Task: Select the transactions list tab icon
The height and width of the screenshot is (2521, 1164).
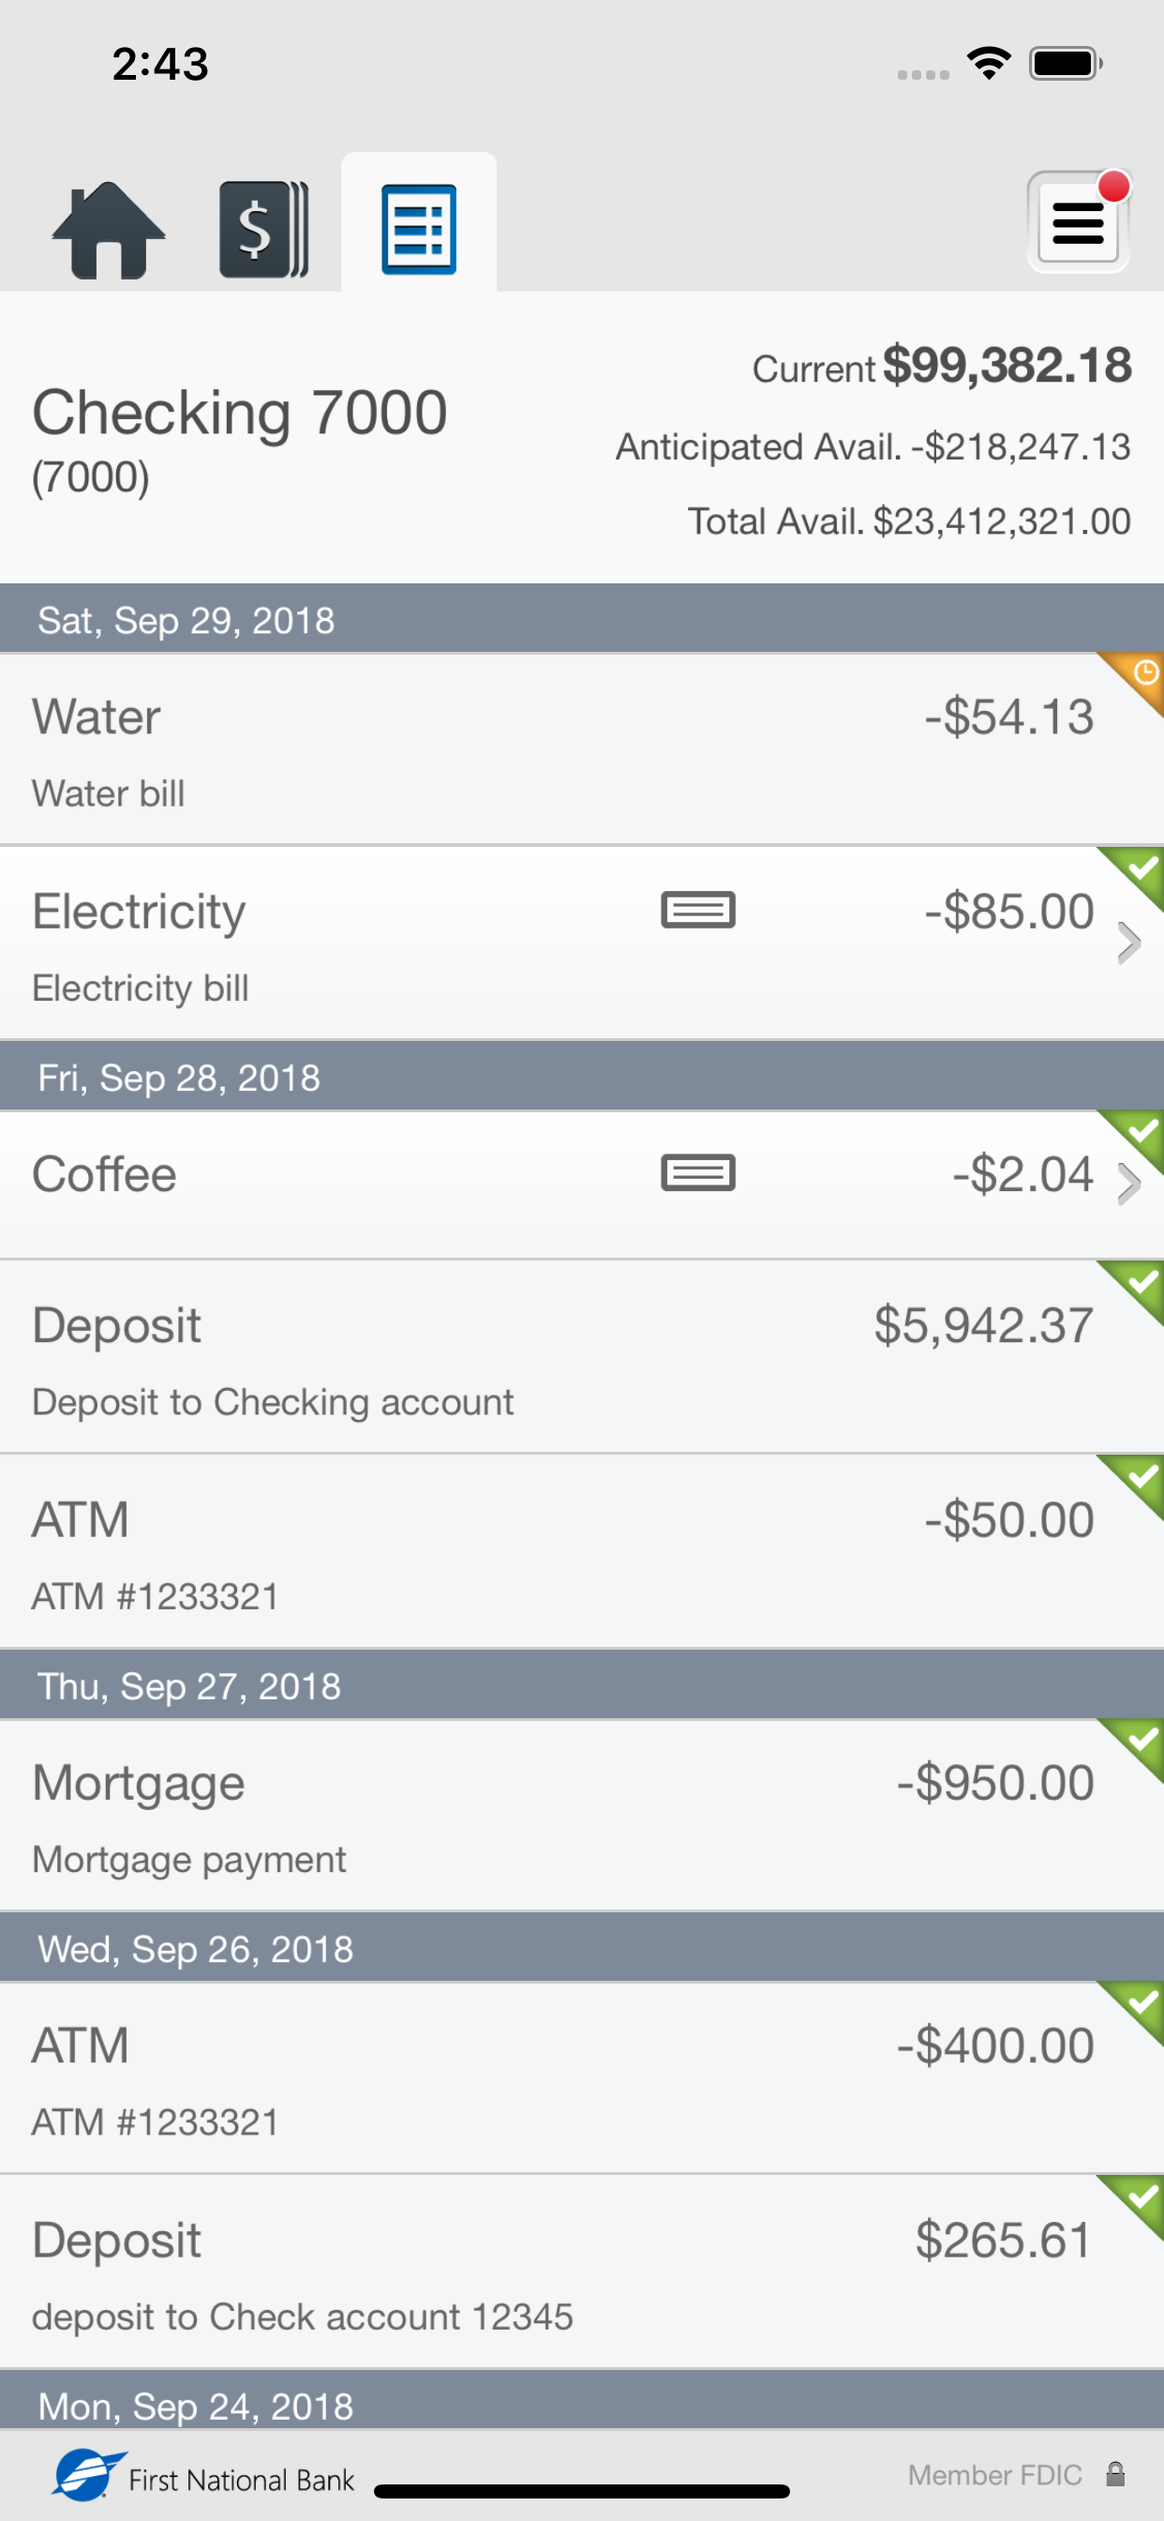Action: click(x=419, y=230)
